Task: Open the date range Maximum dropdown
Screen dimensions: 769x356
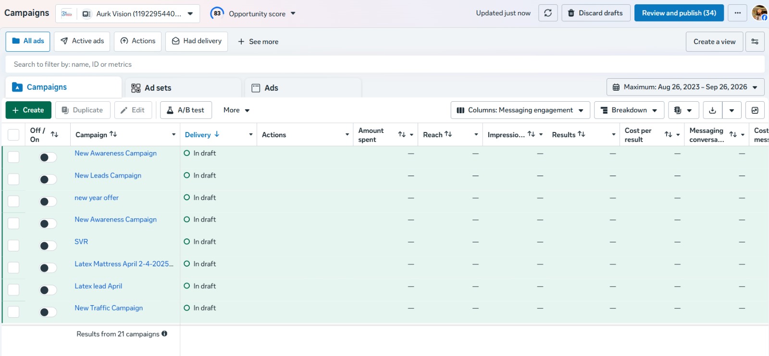Action: [685, 87]
